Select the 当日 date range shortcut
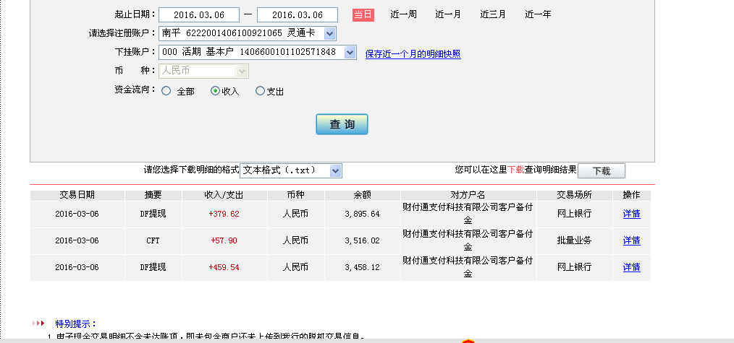The width and height of the screenshot is (734, 343). point(363,14)
